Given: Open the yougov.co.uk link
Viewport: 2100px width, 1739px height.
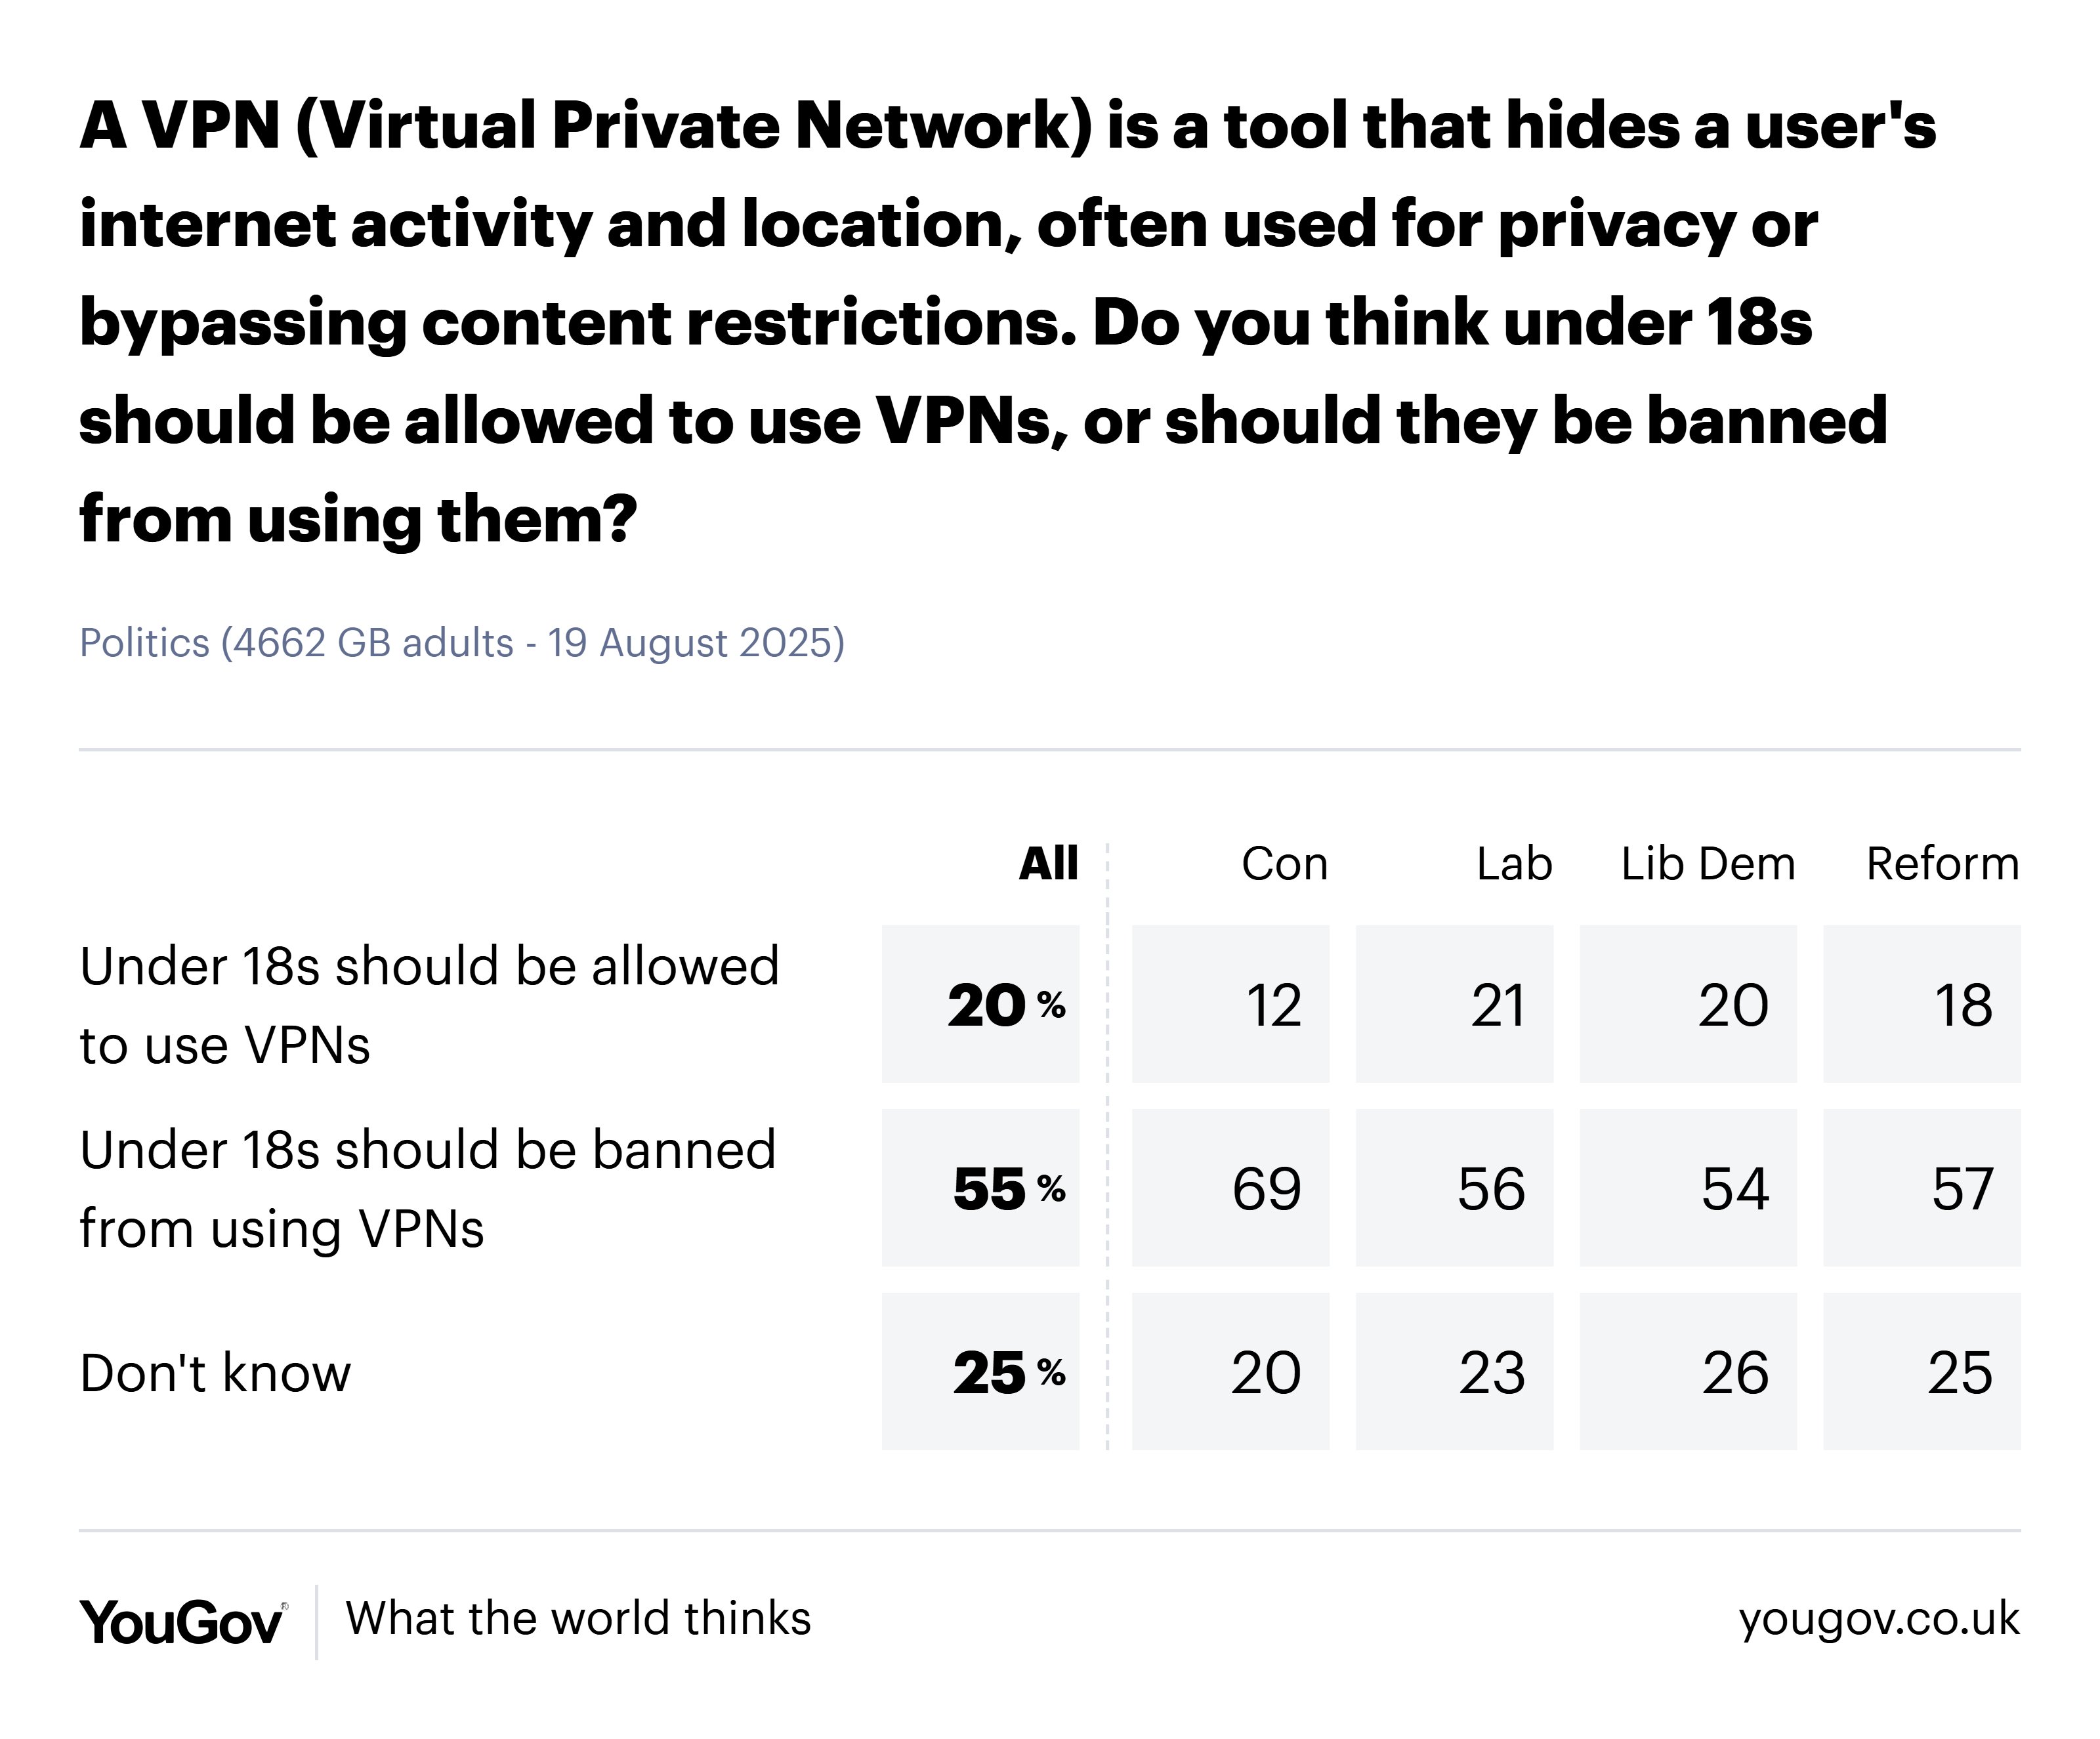Looking at the screenshot, I should [1879, 1618].
